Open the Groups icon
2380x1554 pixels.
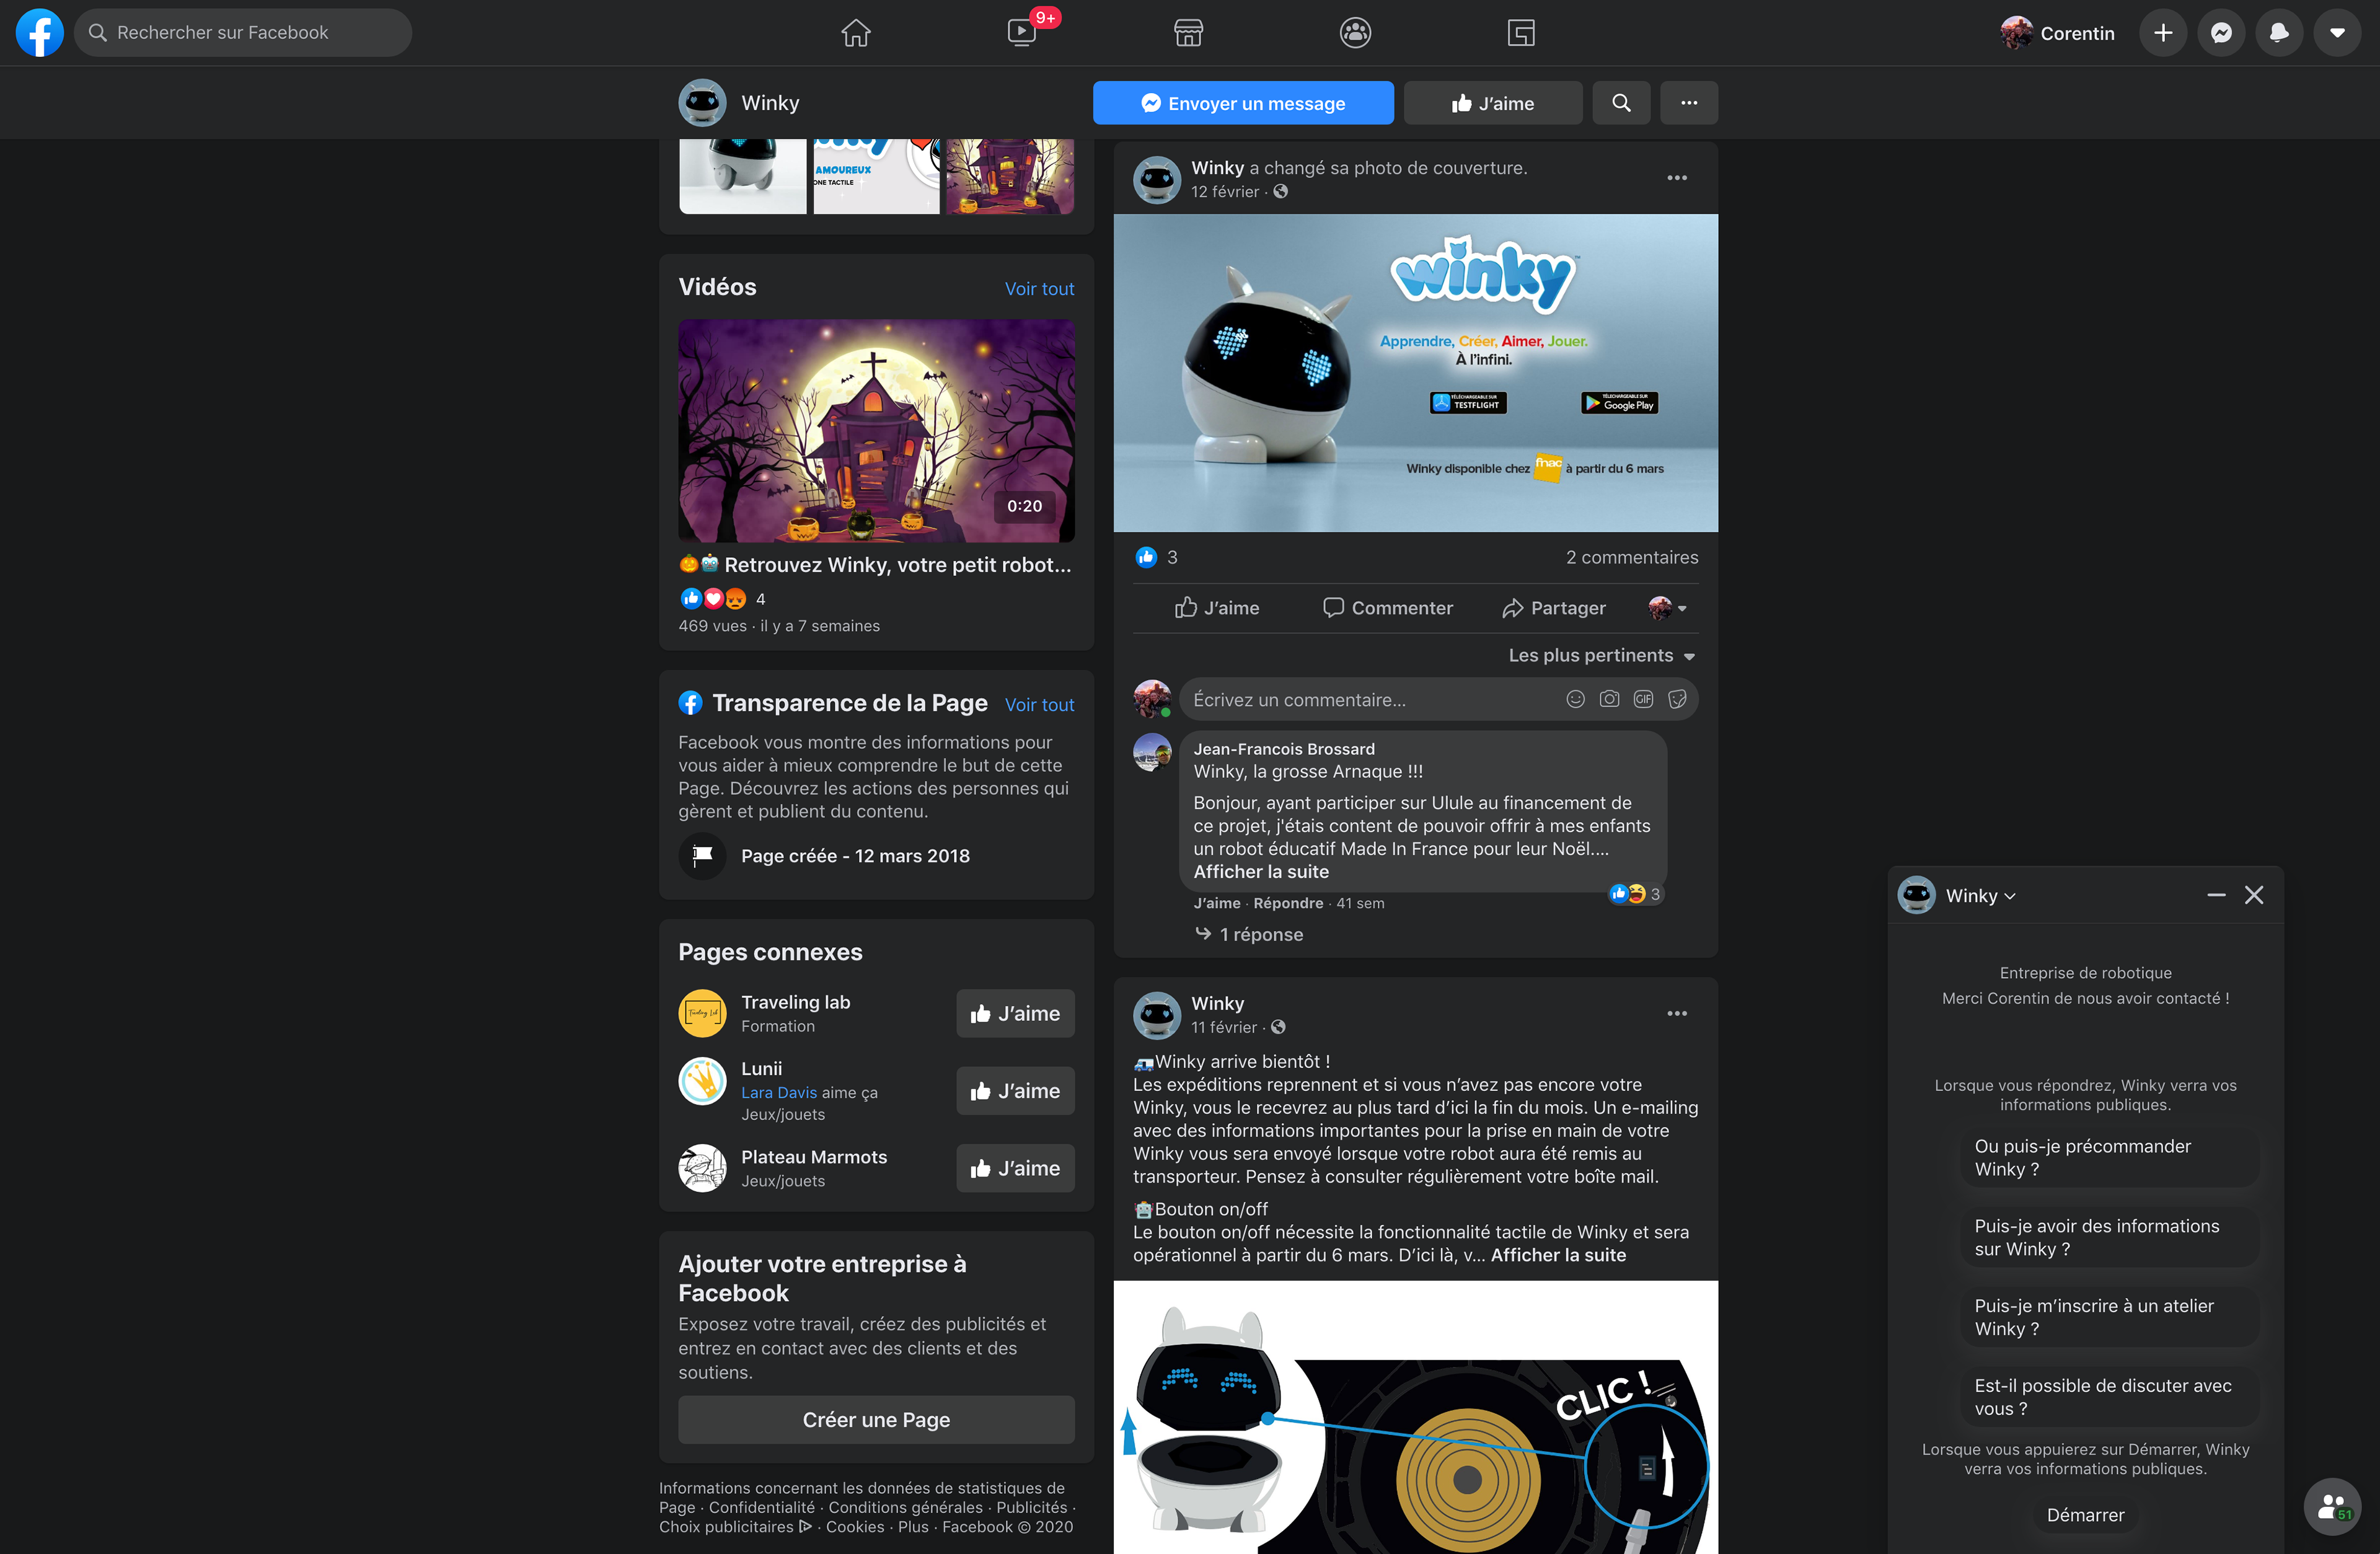coord(1355,33)
